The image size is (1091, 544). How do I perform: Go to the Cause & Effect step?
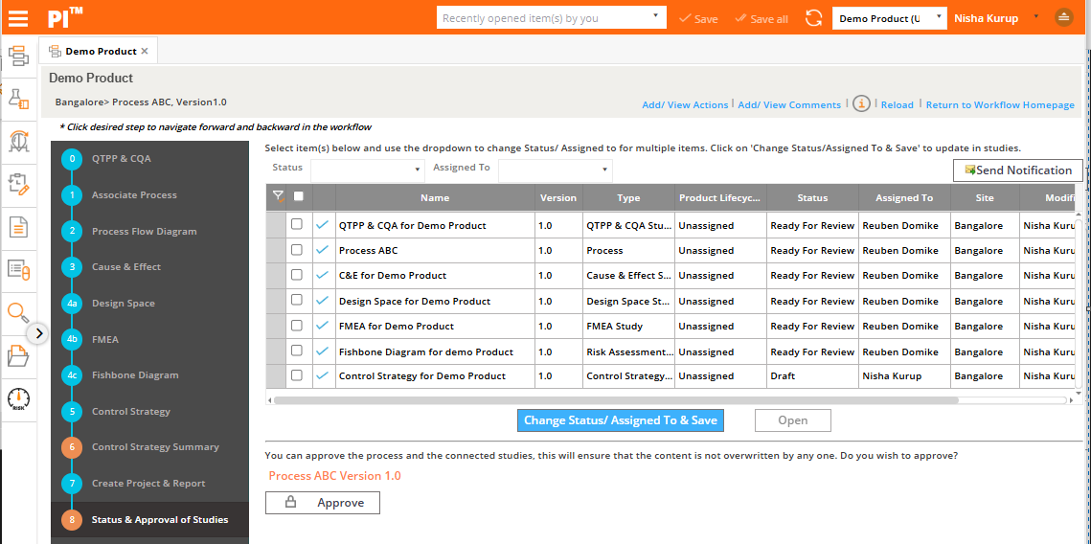(x=125, y=266)
